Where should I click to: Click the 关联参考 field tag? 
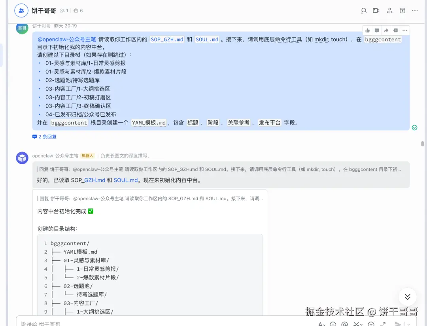(x=238, y=123)
